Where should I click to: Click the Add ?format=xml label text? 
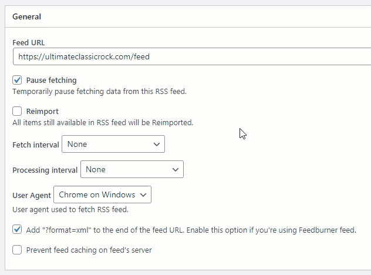[x=191, y=230]
